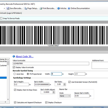The height and width of the screenshot is (108, 108).
Task: Toggle Display Checksum checkbox
Action: pos(46,102)
